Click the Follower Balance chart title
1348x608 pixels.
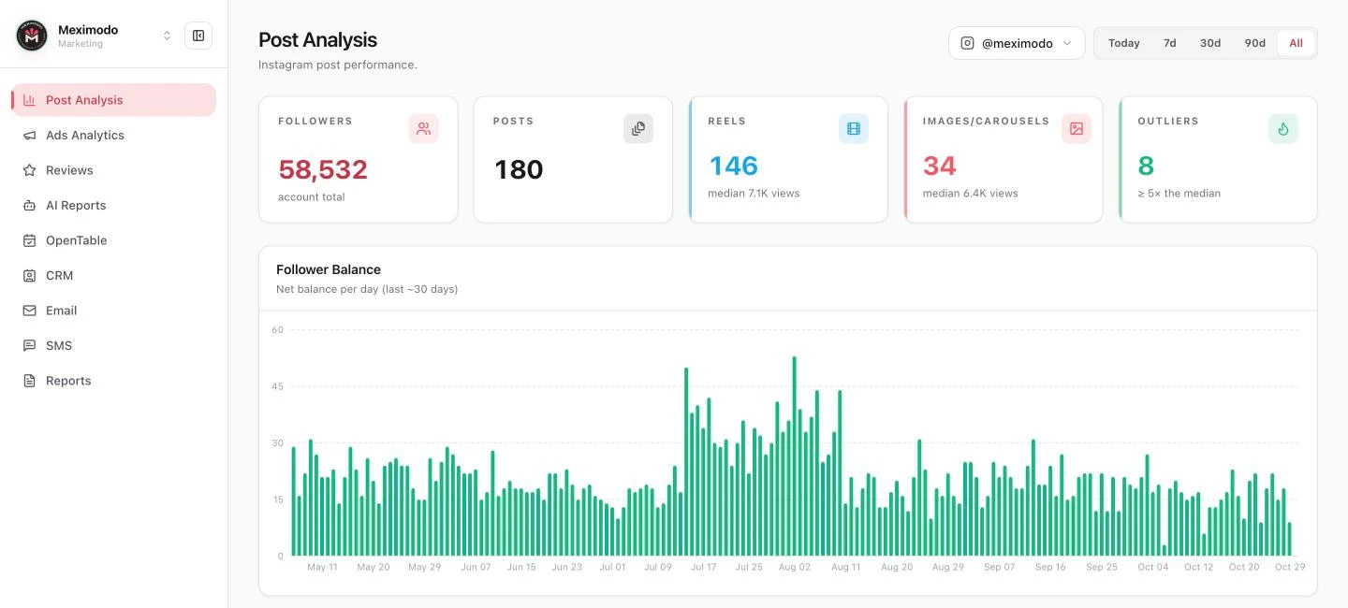pos(329,269)
